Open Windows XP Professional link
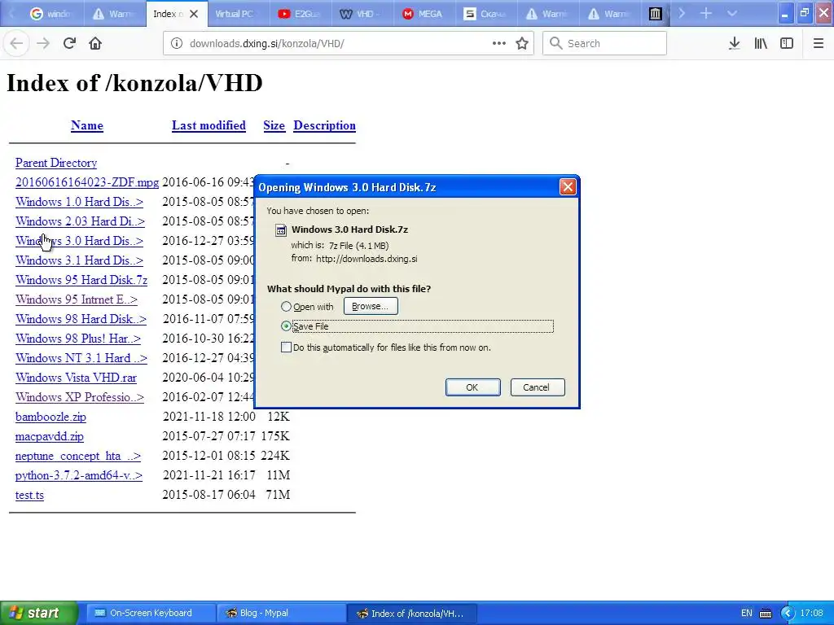 [x=80, y=397]
